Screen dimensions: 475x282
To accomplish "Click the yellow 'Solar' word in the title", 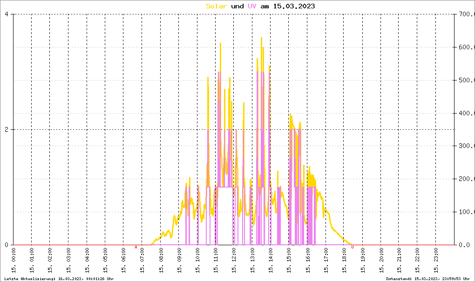I will 216,6.
